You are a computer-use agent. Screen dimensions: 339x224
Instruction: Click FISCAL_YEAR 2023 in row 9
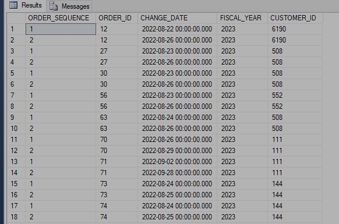point(242,118)
